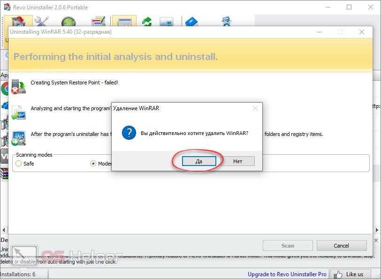Open Upgrade to Revo Uninstaller Pro link
The width and height of the screenshot is (381, 279).
(287, 274)
